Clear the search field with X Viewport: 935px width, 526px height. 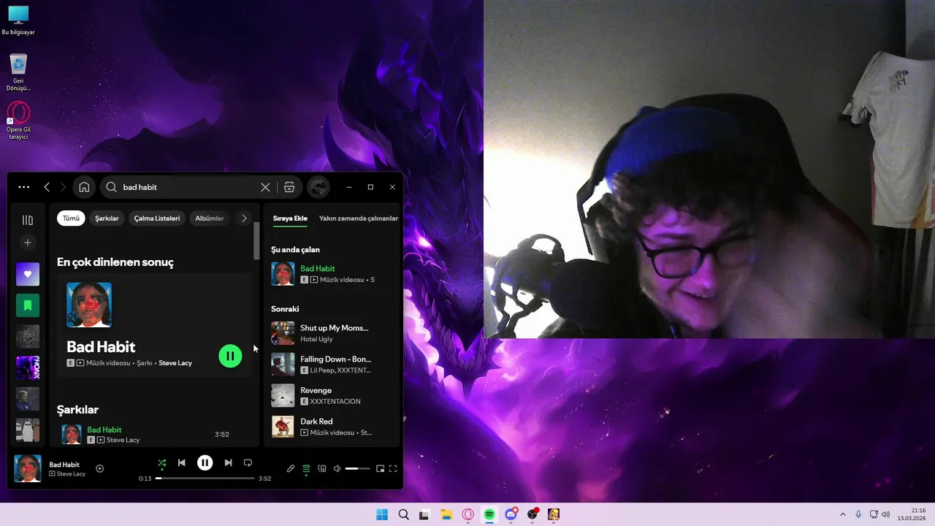pos(265,187)
